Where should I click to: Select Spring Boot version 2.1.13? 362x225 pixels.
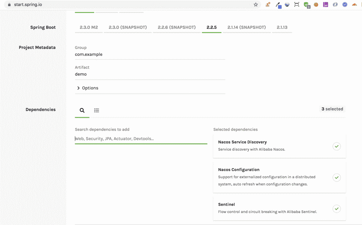click(x=282, y=27)
